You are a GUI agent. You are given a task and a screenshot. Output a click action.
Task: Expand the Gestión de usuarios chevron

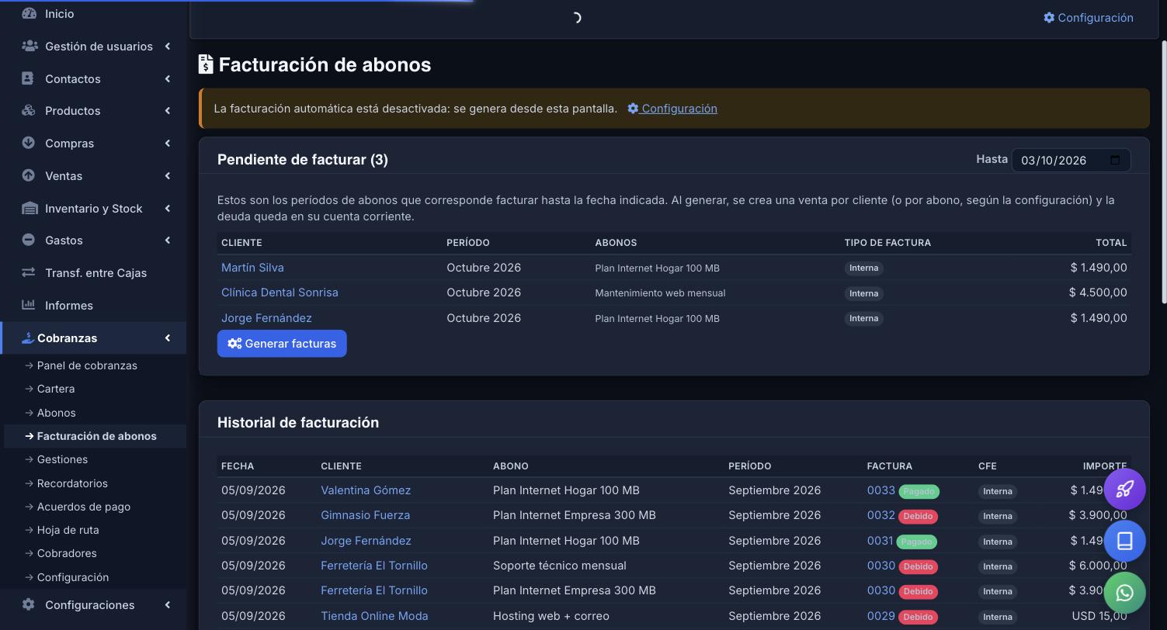click(167, 47)
